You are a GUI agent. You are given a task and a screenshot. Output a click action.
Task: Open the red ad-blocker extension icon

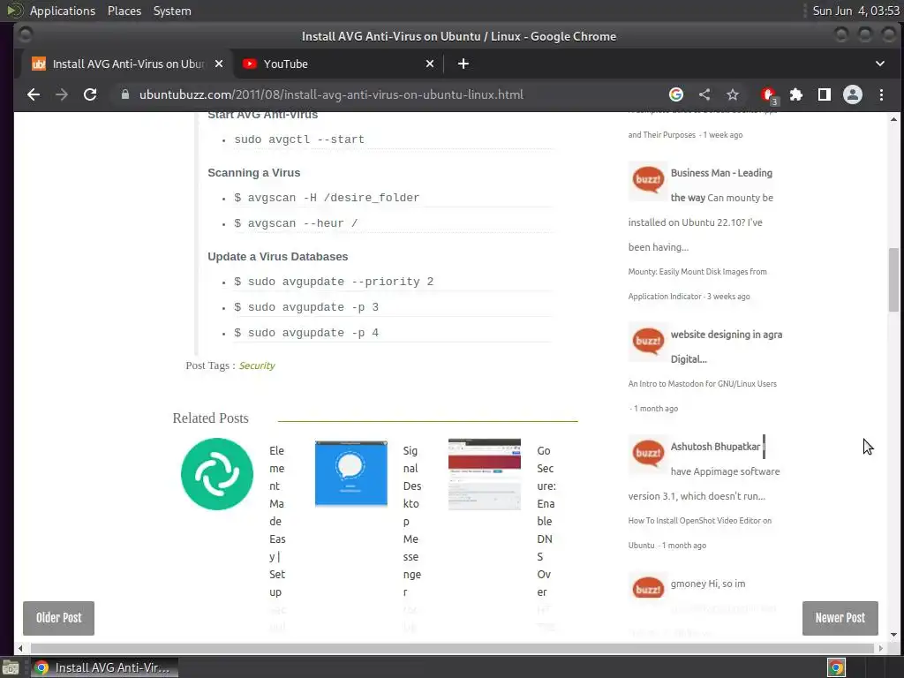coord(769,95)
